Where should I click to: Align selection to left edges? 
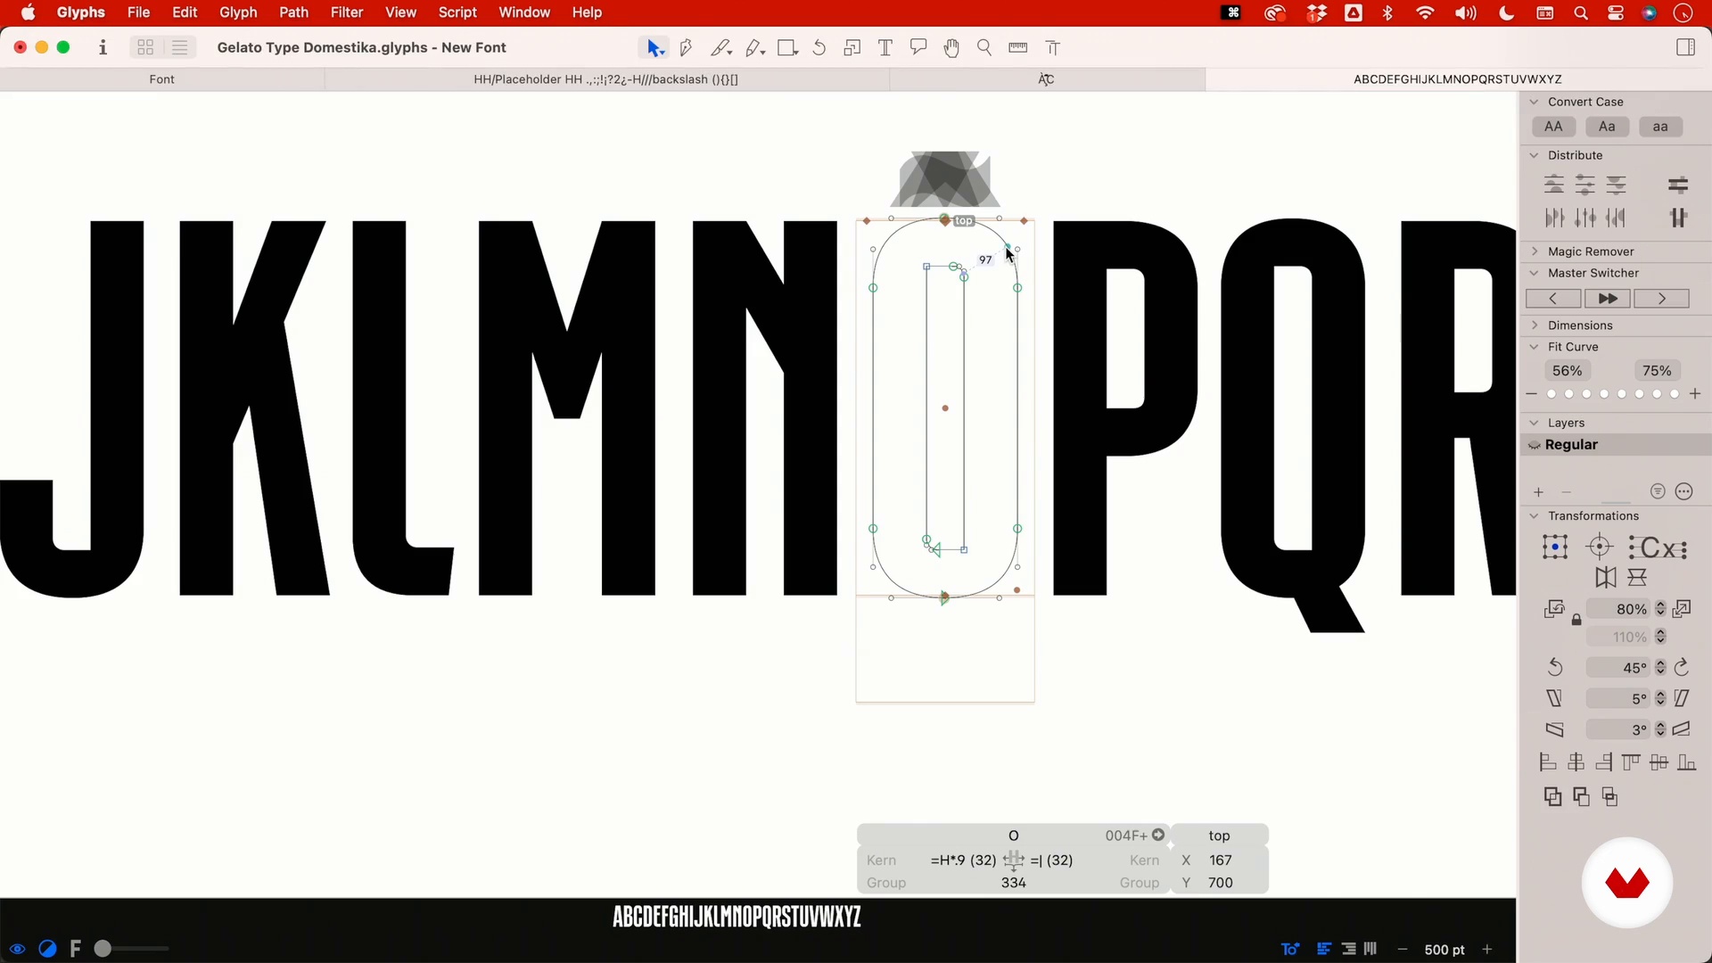click(1548, 762)
